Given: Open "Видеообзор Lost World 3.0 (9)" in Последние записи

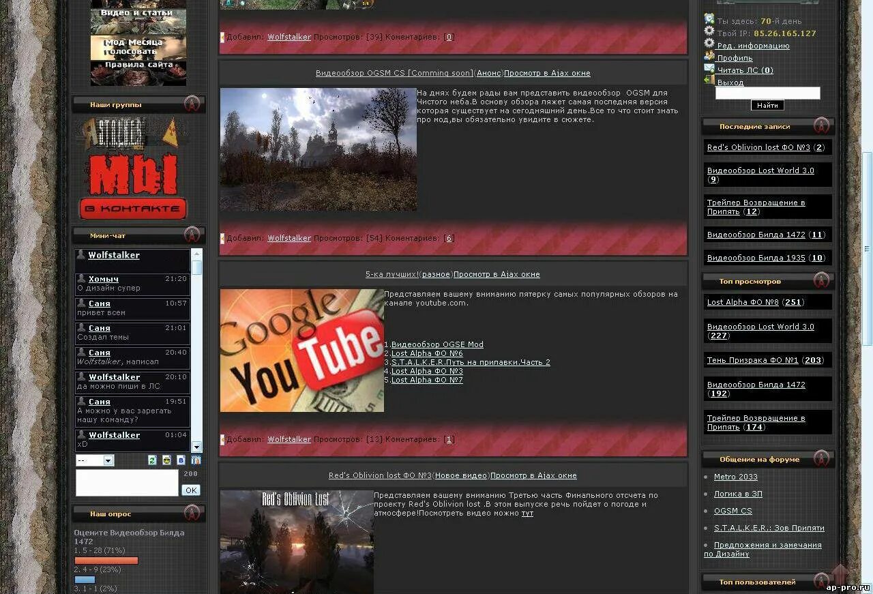Looking at the screenshot, I should point(760,175).
